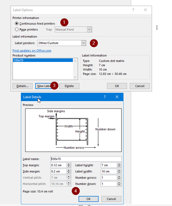Increase Number across with up arrow
Screen dimensions: 172x206
click(119, 176)
